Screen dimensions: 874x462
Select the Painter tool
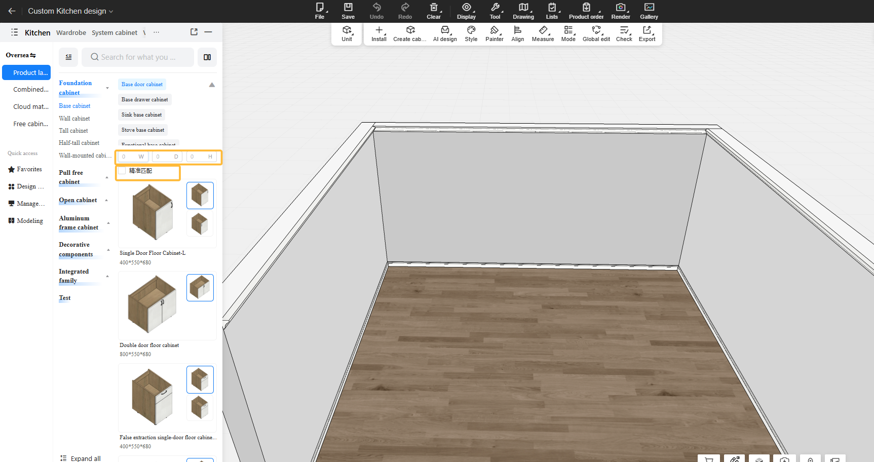(x=495, y=33)
